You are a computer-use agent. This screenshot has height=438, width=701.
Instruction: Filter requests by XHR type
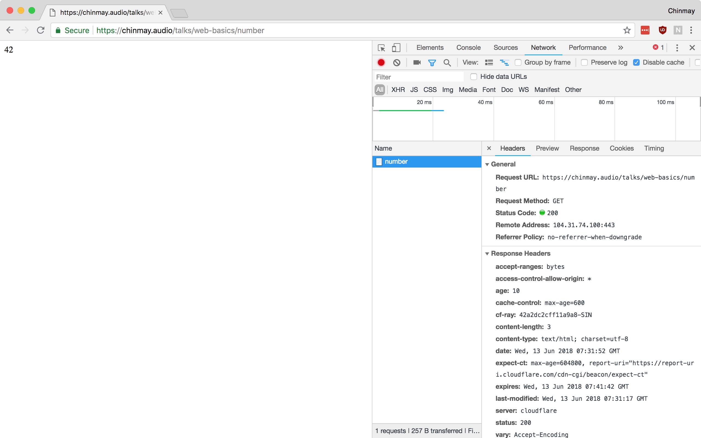(398, 90)
